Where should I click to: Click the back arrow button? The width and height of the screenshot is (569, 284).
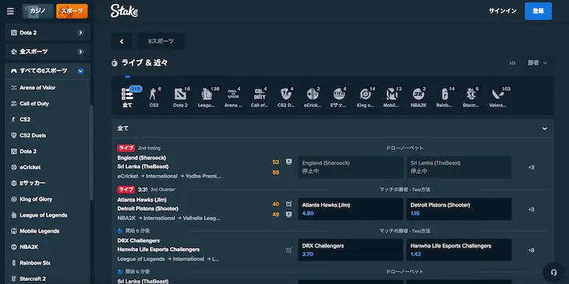click(x=122, y=41)
